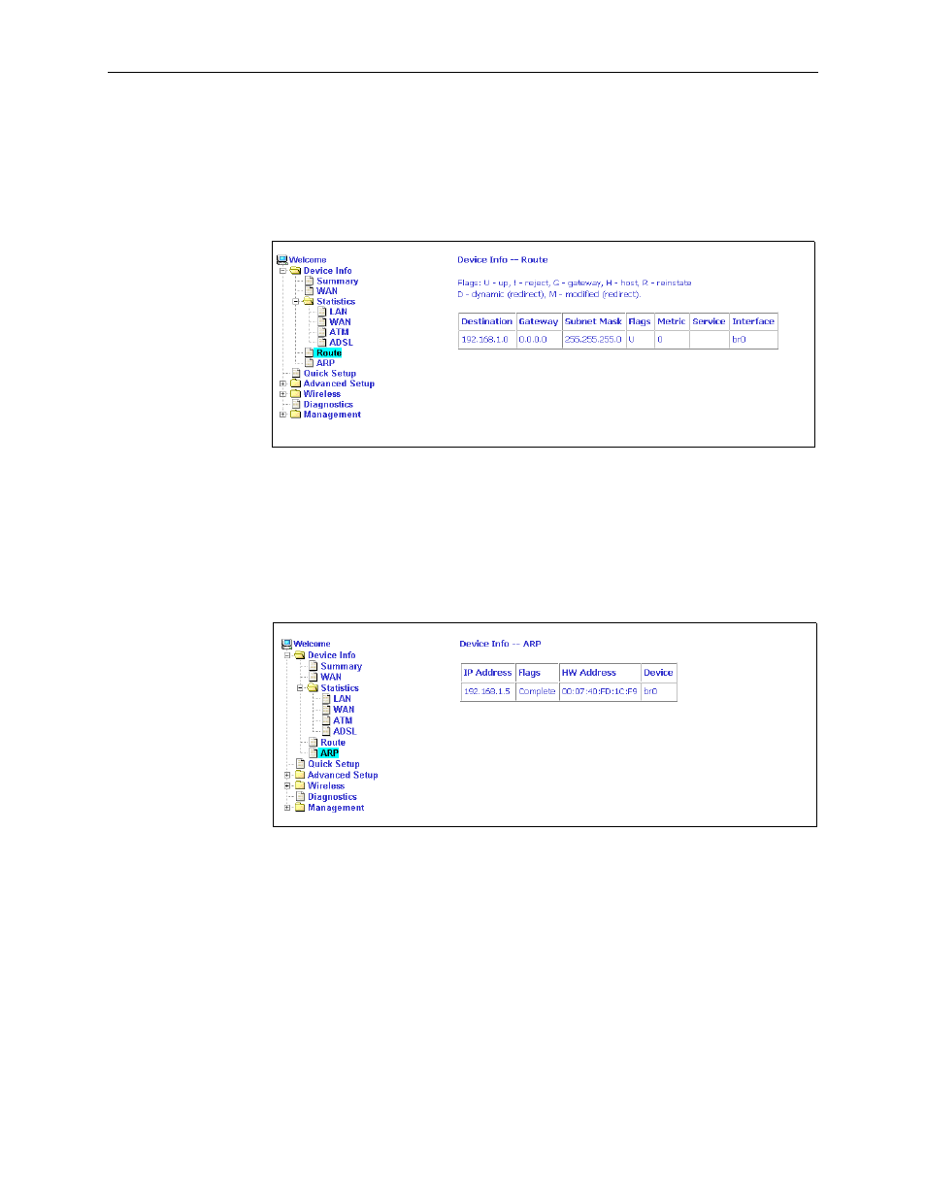Click the IP Address column header
The image size is (926, 1199).
(488, 673)
